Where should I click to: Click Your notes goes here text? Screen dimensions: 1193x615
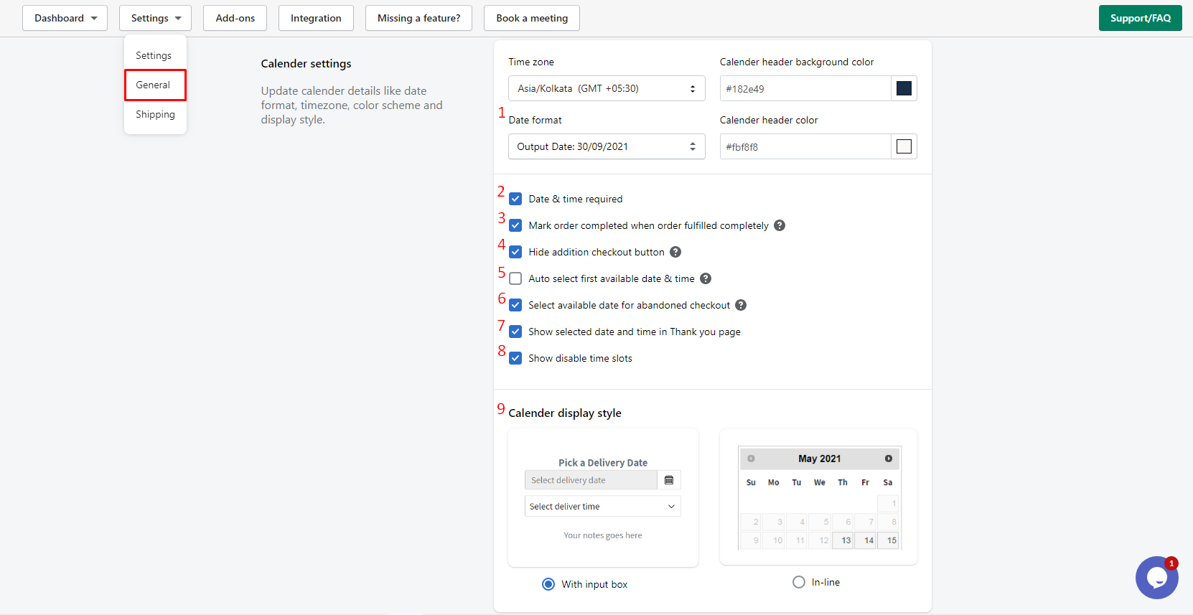coord(603,535)
